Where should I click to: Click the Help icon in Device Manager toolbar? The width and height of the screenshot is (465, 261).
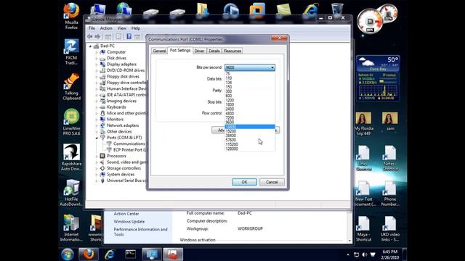click(x=129, y=36)
